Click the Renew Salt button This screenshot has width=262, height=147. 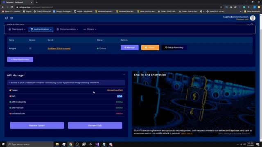point(95,125)
